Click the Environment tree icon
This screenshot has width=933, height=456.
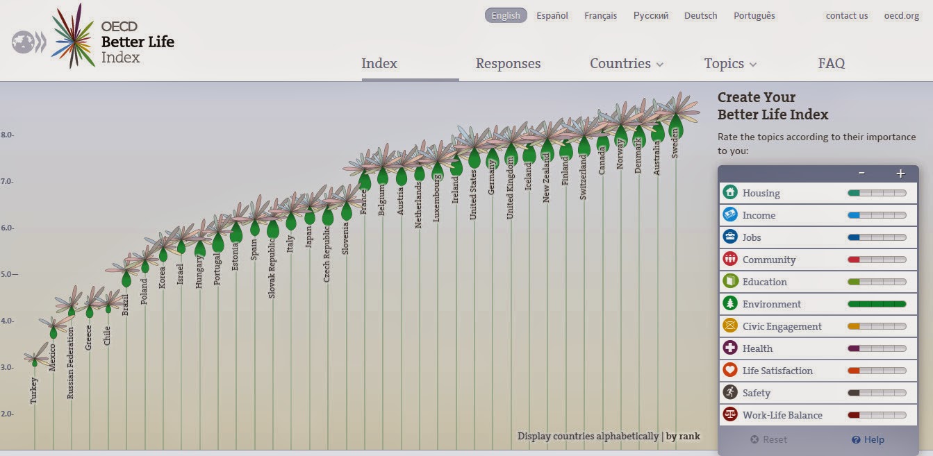coord(729,303)
